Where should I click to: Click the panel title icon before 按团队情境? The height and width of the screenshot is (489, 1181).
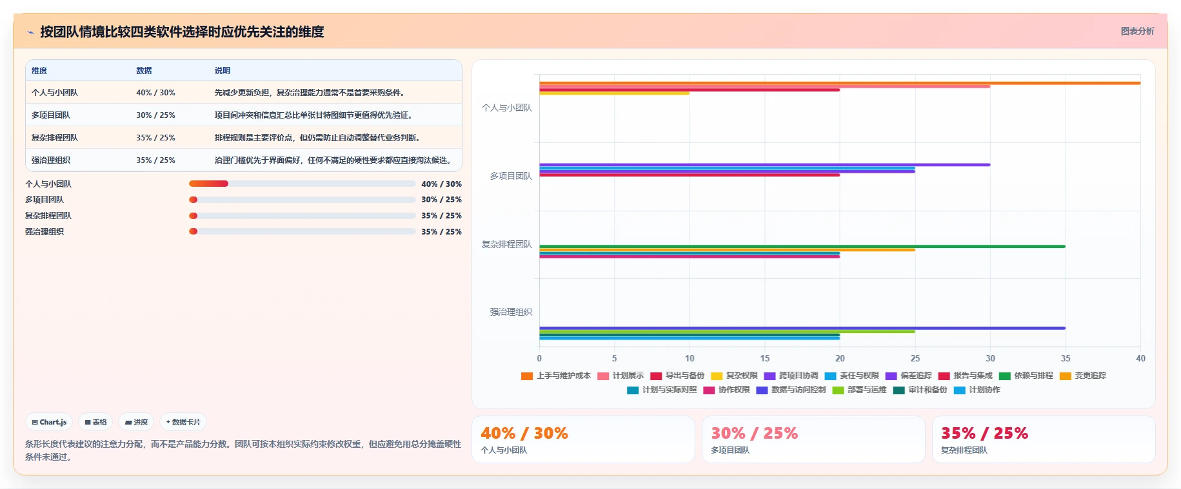[x=30, y=32]
